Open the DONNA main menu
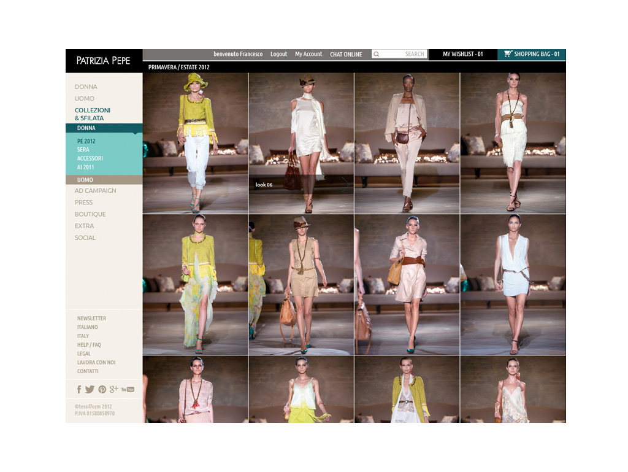This screenshot has height=472, width=628. click(x=86, y=87)
